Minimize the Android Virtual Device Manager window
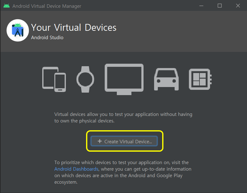247x193 pixels. tap(201, 6)
